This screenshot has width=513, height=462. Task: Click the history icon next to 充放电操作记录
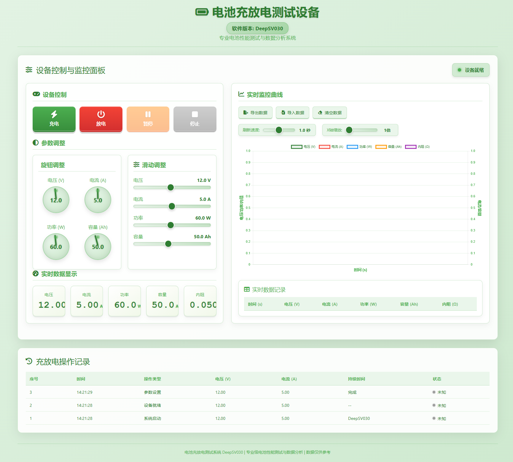pyautogui.click(x=29, y=361)
